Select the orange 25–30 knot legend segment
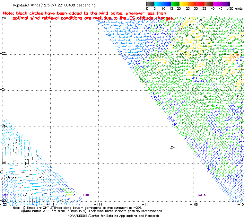Viewport: 244px width, 221px height. tap(192, 4)
